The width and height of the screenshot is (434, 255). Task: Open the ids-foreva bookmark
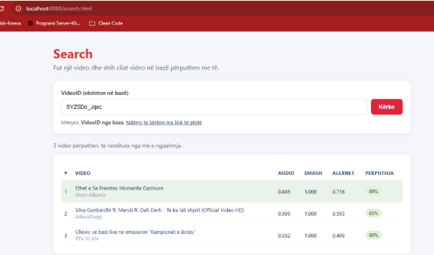pyautogui.click(x=11, y=23)
